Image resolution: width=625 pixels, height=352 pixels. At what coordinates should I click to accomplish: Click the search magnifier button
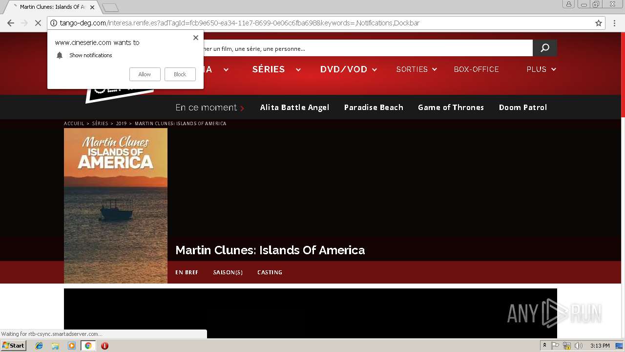[545, 48]
